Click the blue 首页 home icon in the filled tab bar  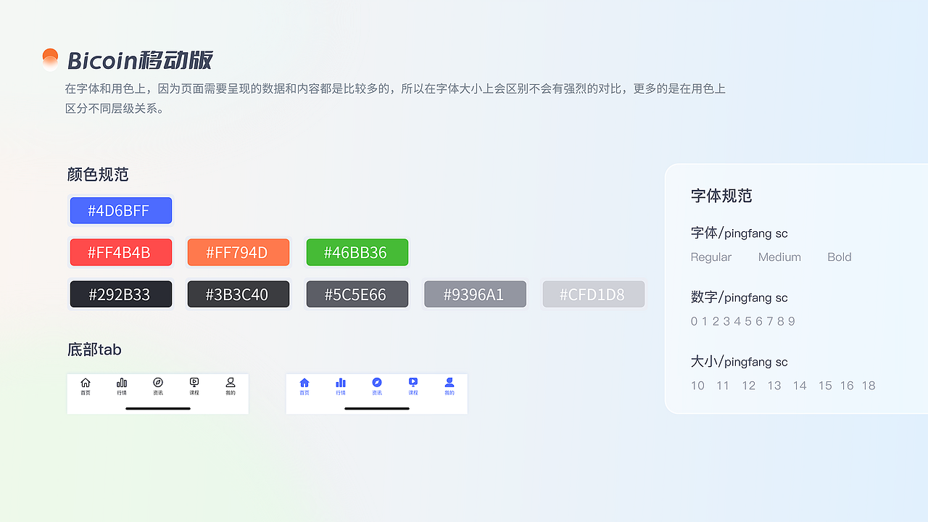tap(304, 383)
